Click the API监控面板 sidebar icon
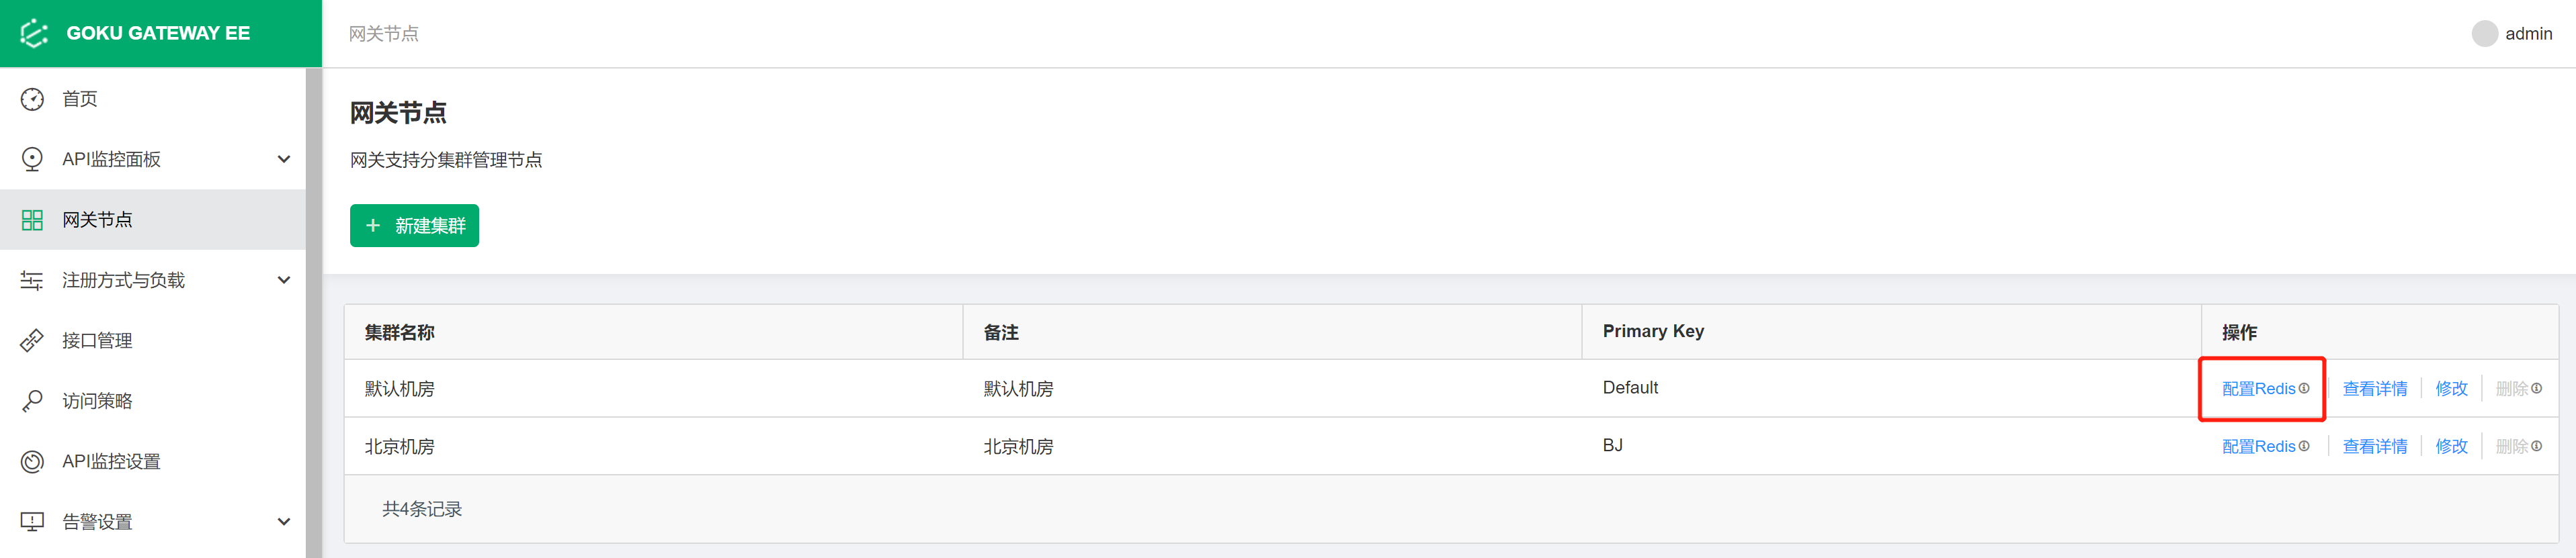Image resolution: width=2576 pixels, height=558 pixels. tap(32, 159)
